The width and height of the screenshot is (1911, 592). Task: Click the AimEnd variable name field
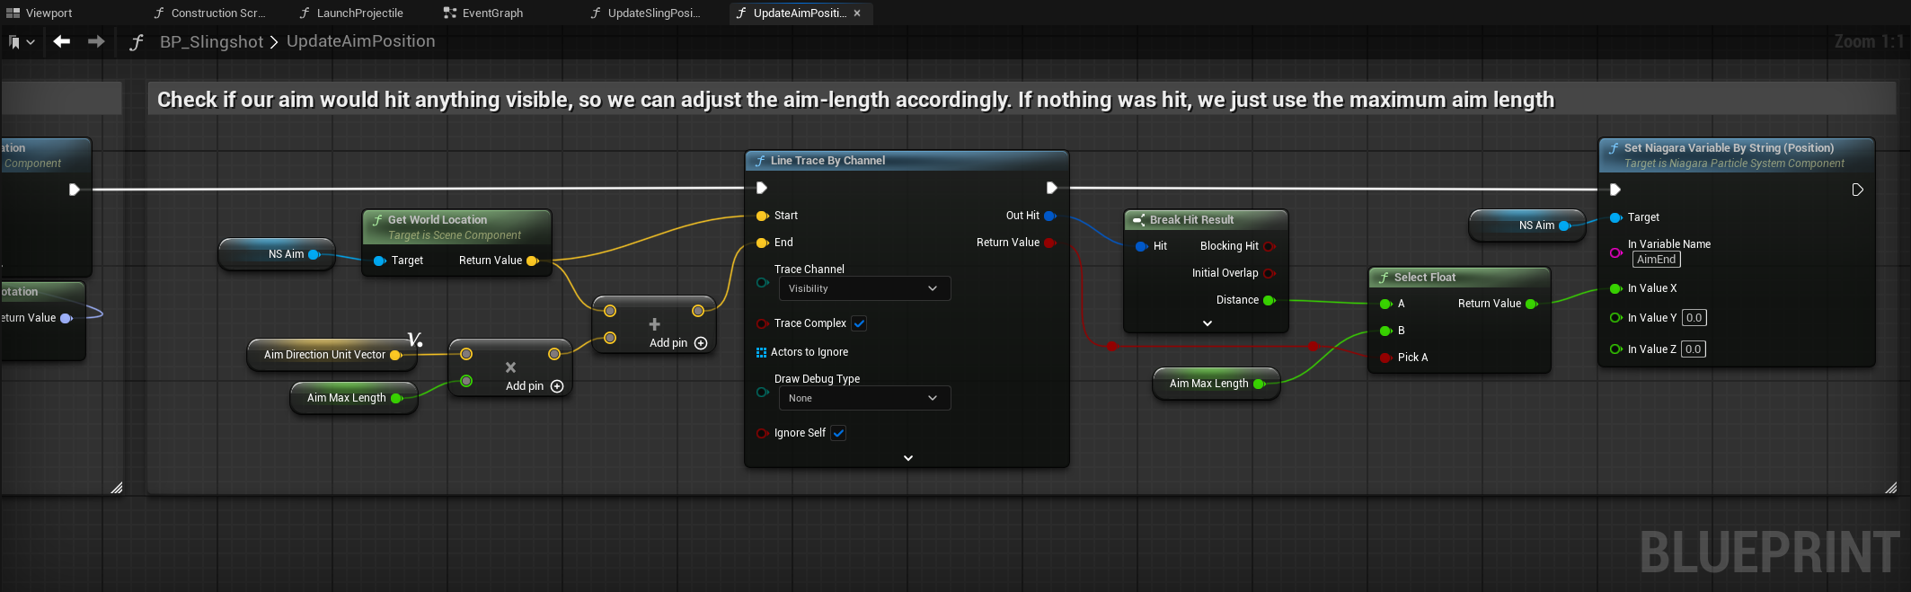1656,260
